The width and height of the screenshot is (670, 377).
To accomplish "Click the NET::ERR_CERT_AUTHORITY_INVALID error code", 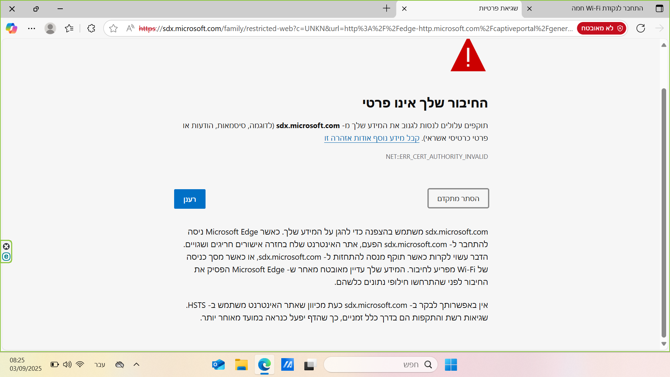I will click(437, 157).
